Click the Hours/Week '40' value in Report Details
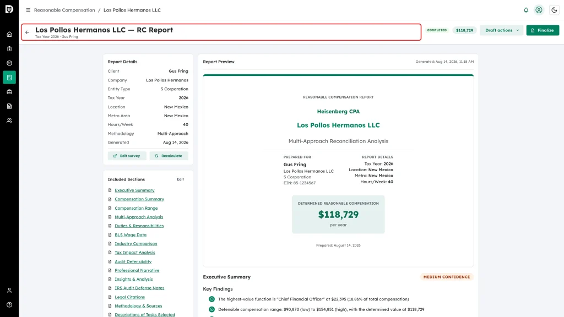564x317 pixels. [x=186, y=125]
